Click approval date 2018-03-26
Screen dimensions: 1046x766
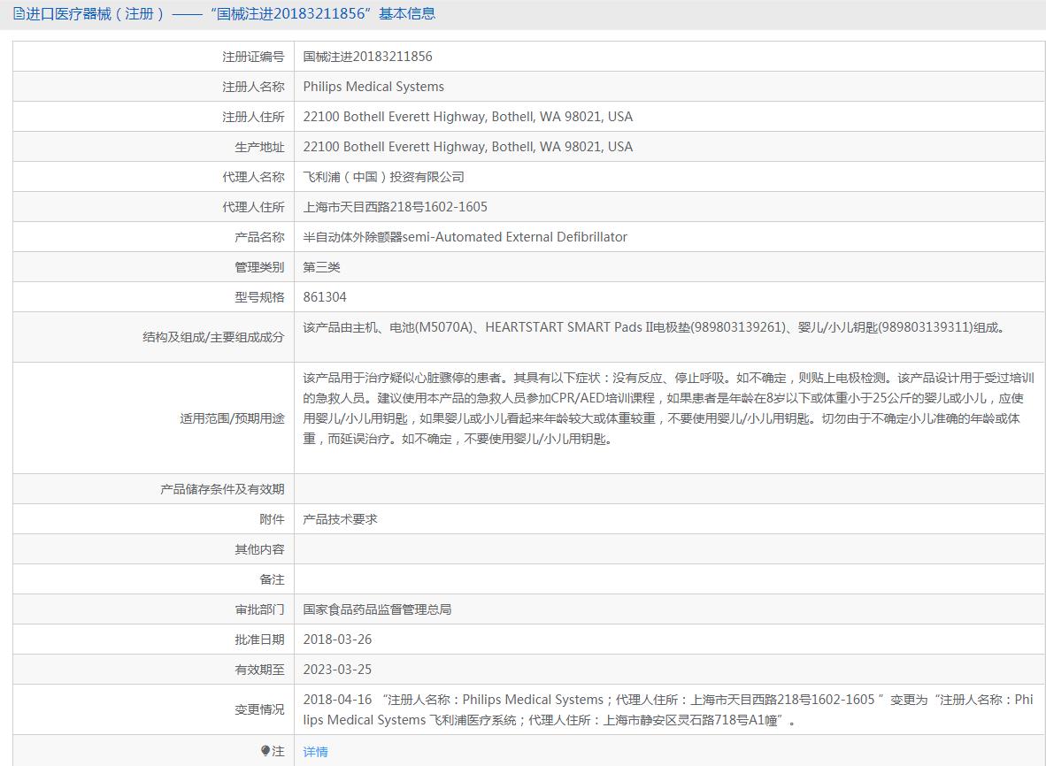[337, 640]
